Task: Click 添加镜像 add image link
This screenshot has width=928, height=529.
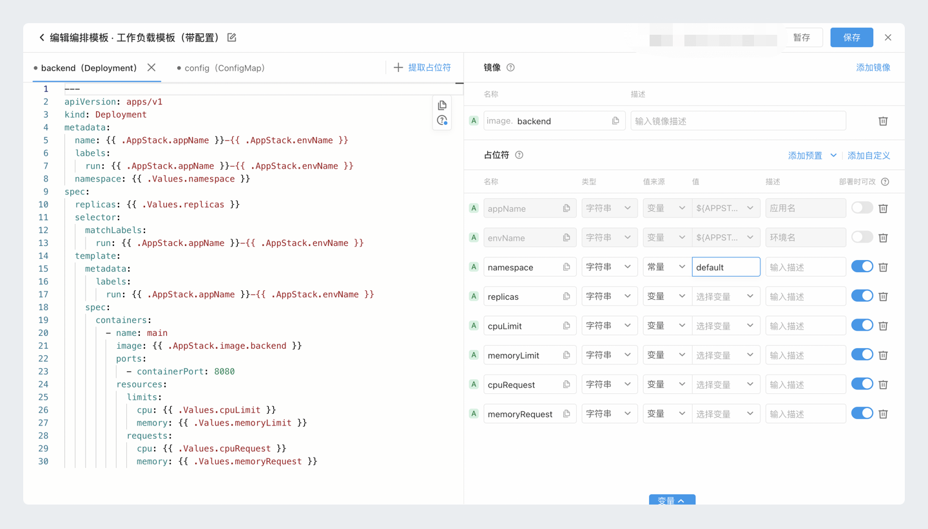Action: 873,68
